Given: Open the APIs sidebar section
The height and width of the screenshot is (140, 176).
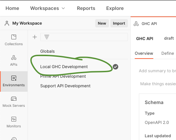Looking at the screenshot, I should [14, 61].
